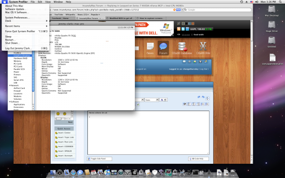
Task: Click the News icon on forum header
Action: (150, 48)
